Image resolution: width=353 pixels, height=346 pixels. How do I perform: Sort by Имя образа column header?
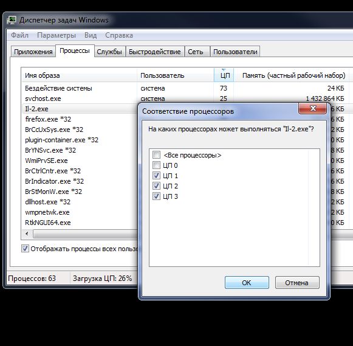[x=79, y=75]
